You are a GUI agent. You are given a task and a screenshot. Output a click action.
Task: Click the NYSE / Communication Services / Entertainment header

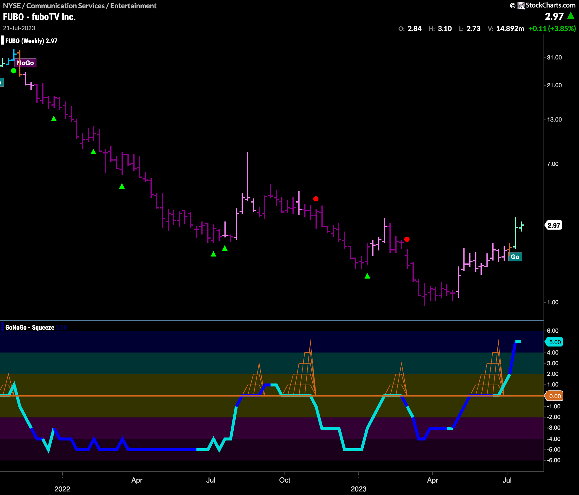[80, 6]
